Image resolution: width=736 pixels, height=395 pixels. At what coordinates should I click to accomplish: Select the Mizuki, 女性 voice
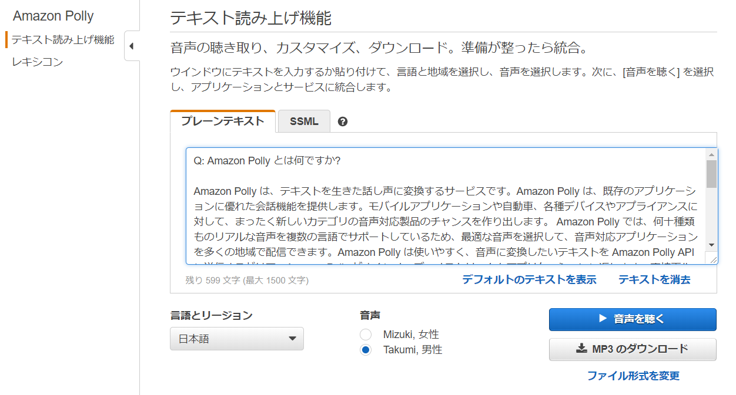tap(366, 335)
